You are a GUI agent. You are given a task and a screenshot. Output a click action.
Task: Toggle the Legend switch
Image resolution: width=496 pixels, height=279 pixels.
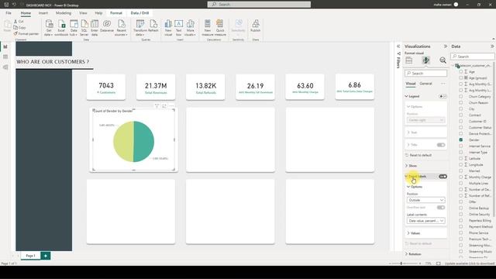click(x=443, y=96)
